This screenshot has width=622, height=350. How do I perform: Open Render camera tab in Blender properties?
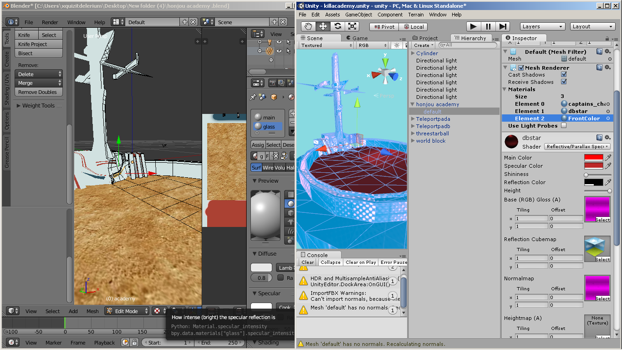272,83
